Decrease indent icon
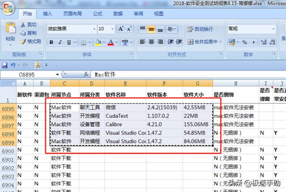Screen dimensions: 286x192 pyautogui.click(x=170, y=42)
